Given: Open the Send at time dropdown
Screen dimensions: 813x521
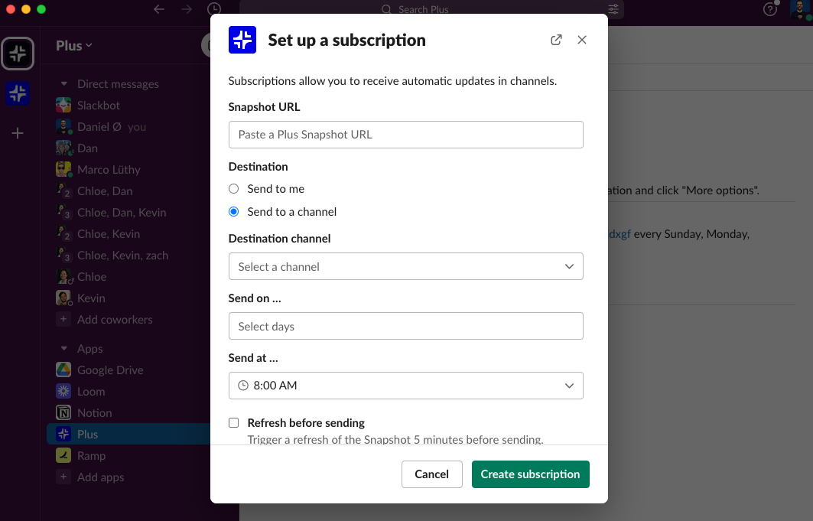Looking at the screenshot, I should (405, 386).
